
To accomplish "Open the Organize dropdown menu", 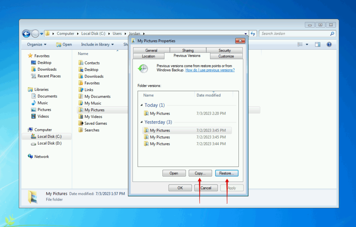I will tap(36, 44).
